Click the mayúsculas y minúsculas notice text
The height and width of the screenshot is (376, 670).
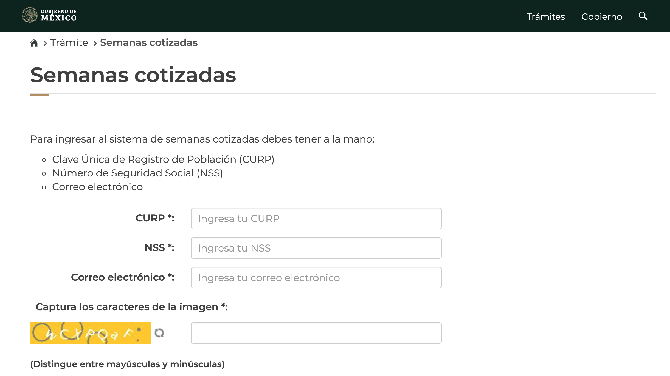tap(127, 364)
